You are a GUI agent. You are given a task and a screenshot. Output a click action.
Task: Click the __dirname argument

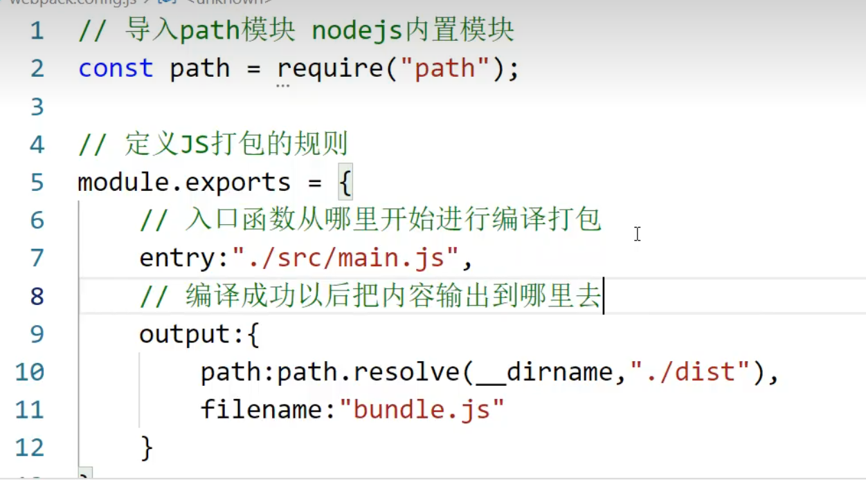pos(544,373)
